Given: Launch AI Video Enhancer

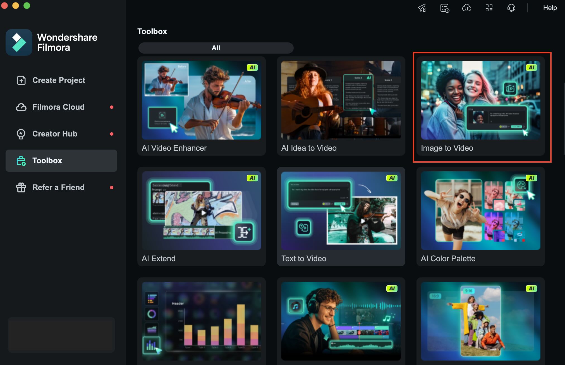Looking at the screenshot, I should click(201, 106).
